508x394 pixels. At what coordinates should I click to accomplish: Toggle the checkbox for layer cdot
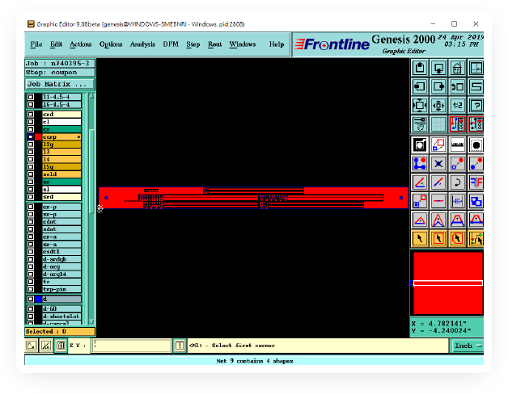click(31, 222)
